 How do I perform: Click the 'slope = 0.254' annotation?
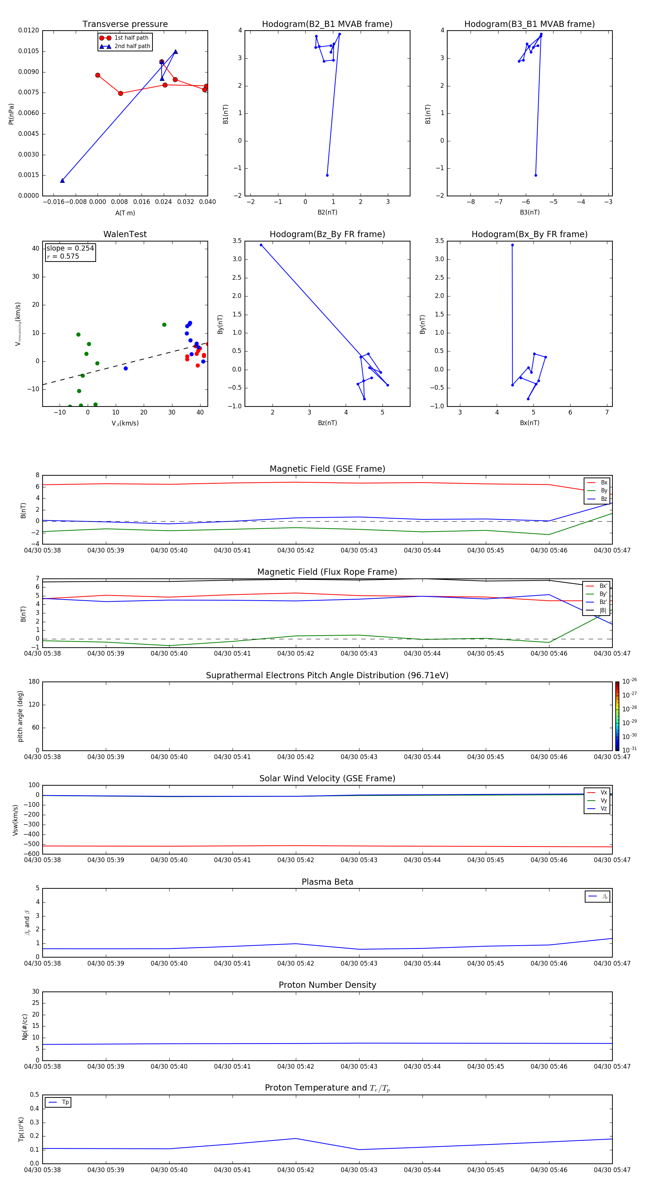[70, 248]
